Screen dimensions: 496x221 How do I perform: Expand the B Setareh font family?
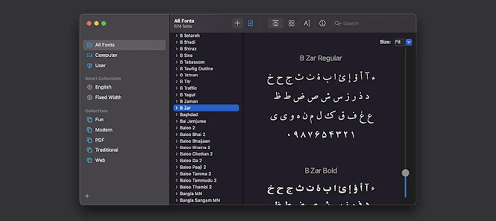click(x=177, y=36)
